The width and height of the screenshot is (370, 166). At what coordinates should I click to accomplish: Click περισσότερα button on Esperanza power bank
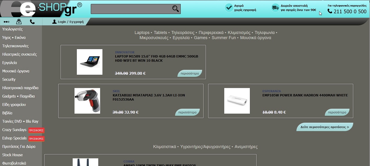[337, 112]
